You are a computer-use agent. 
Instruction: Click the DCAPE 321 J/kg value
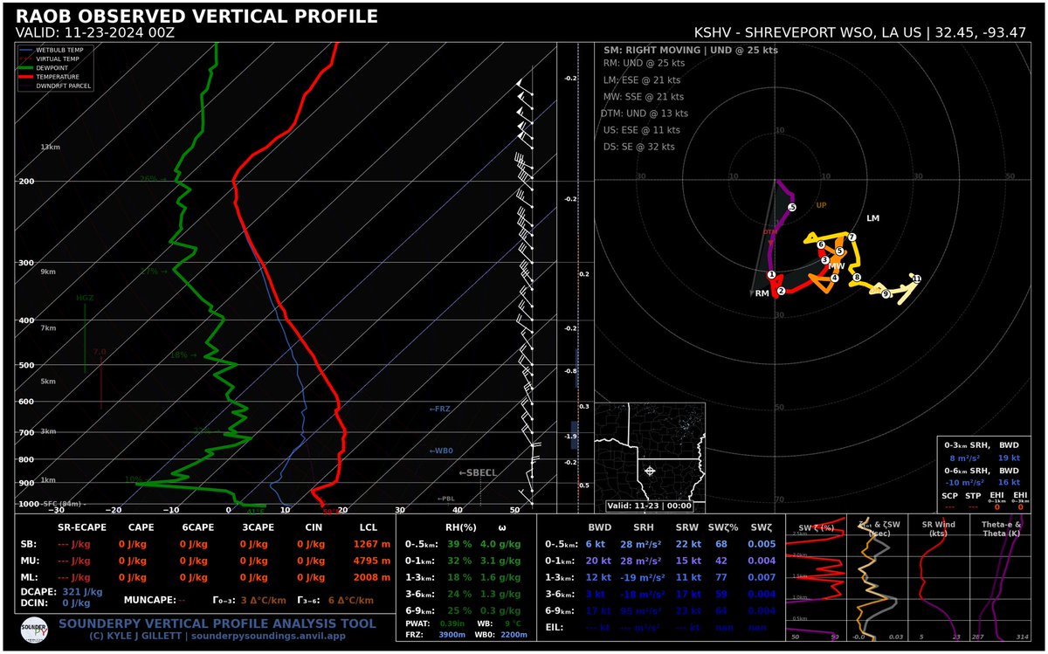(84, 593)
